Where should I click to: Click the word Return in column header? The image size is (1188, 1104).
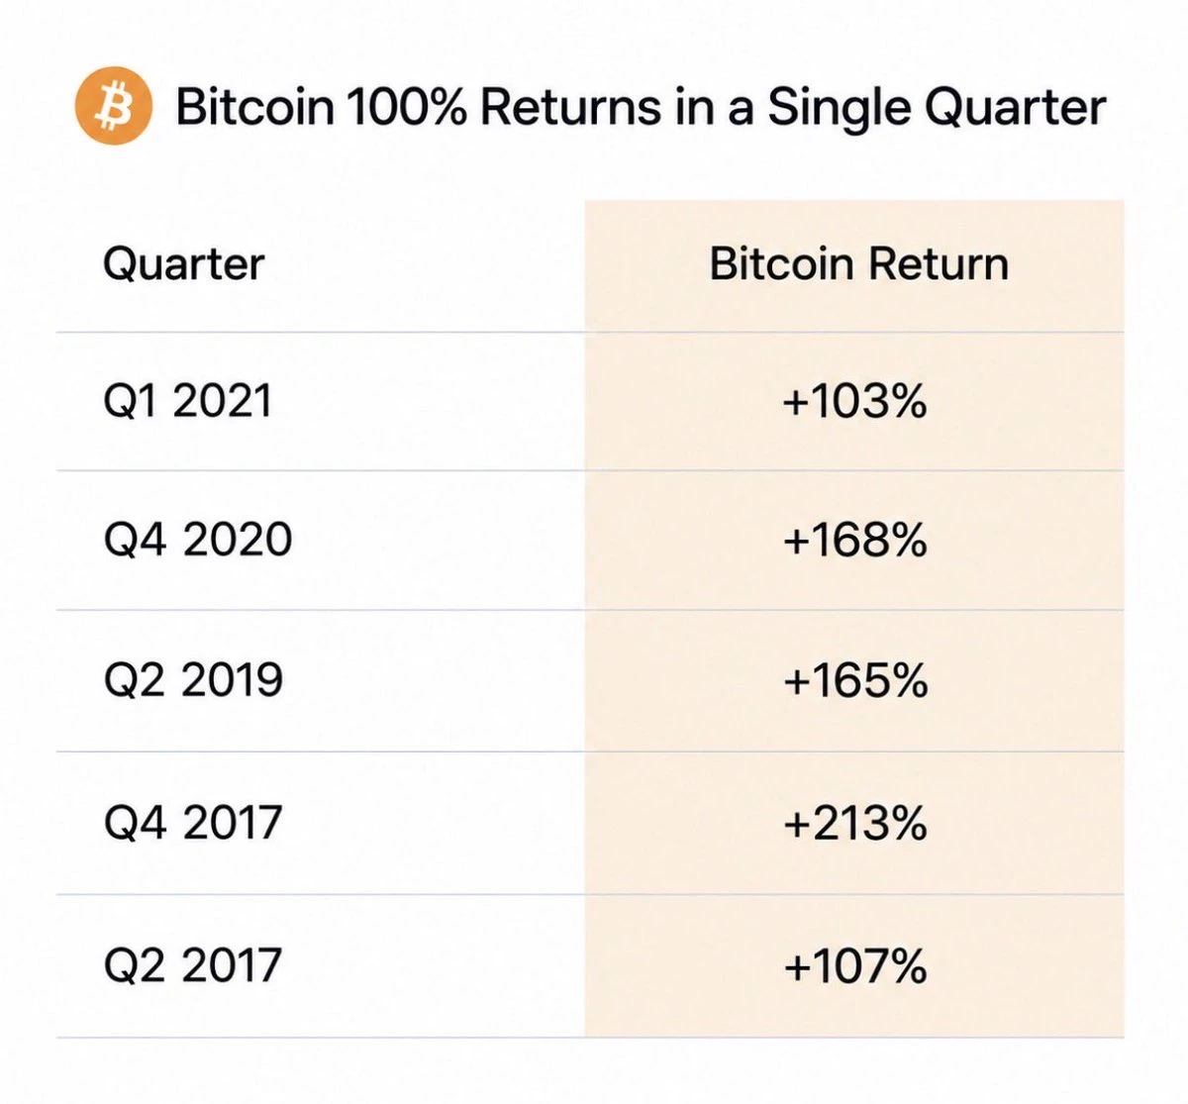939,263
